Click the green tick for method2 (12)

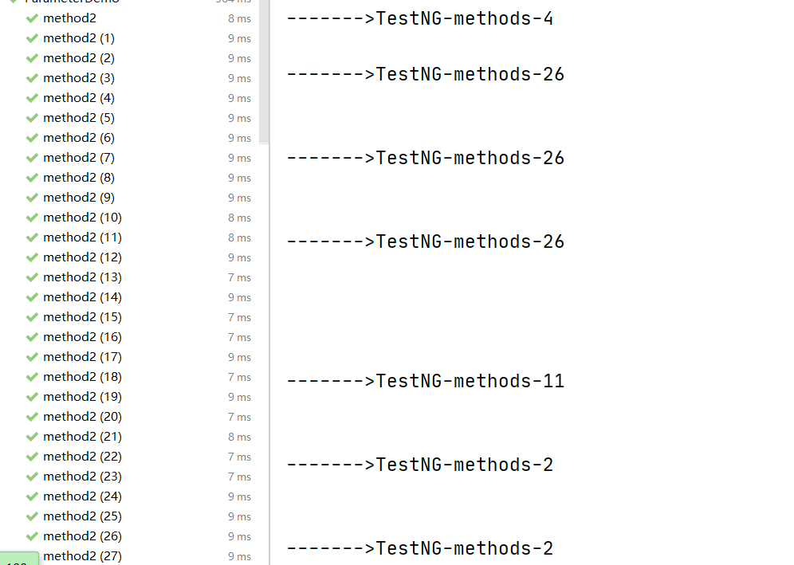coord(32,257)
